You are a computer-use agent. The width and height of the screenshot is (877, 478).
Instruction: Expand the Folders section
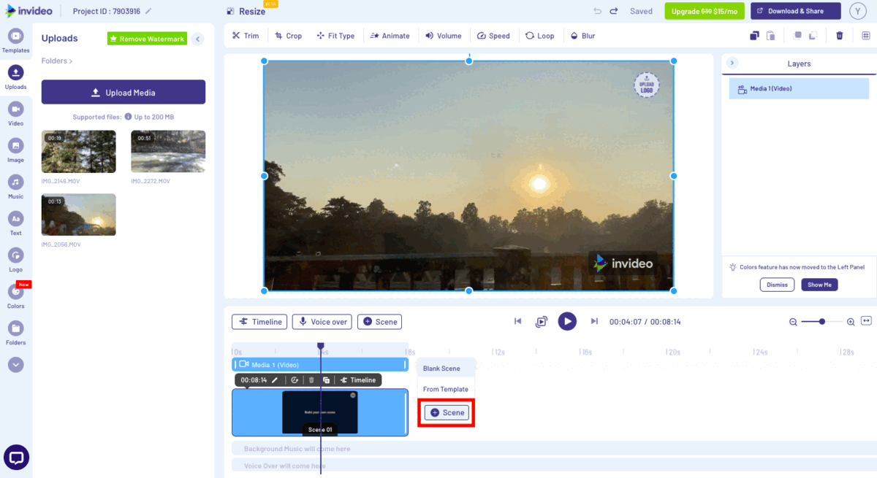tap(56, 61)
